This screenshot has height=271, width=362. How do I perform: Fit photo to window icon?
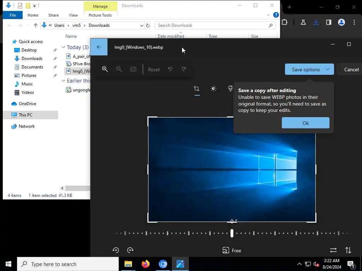(133, 69)
